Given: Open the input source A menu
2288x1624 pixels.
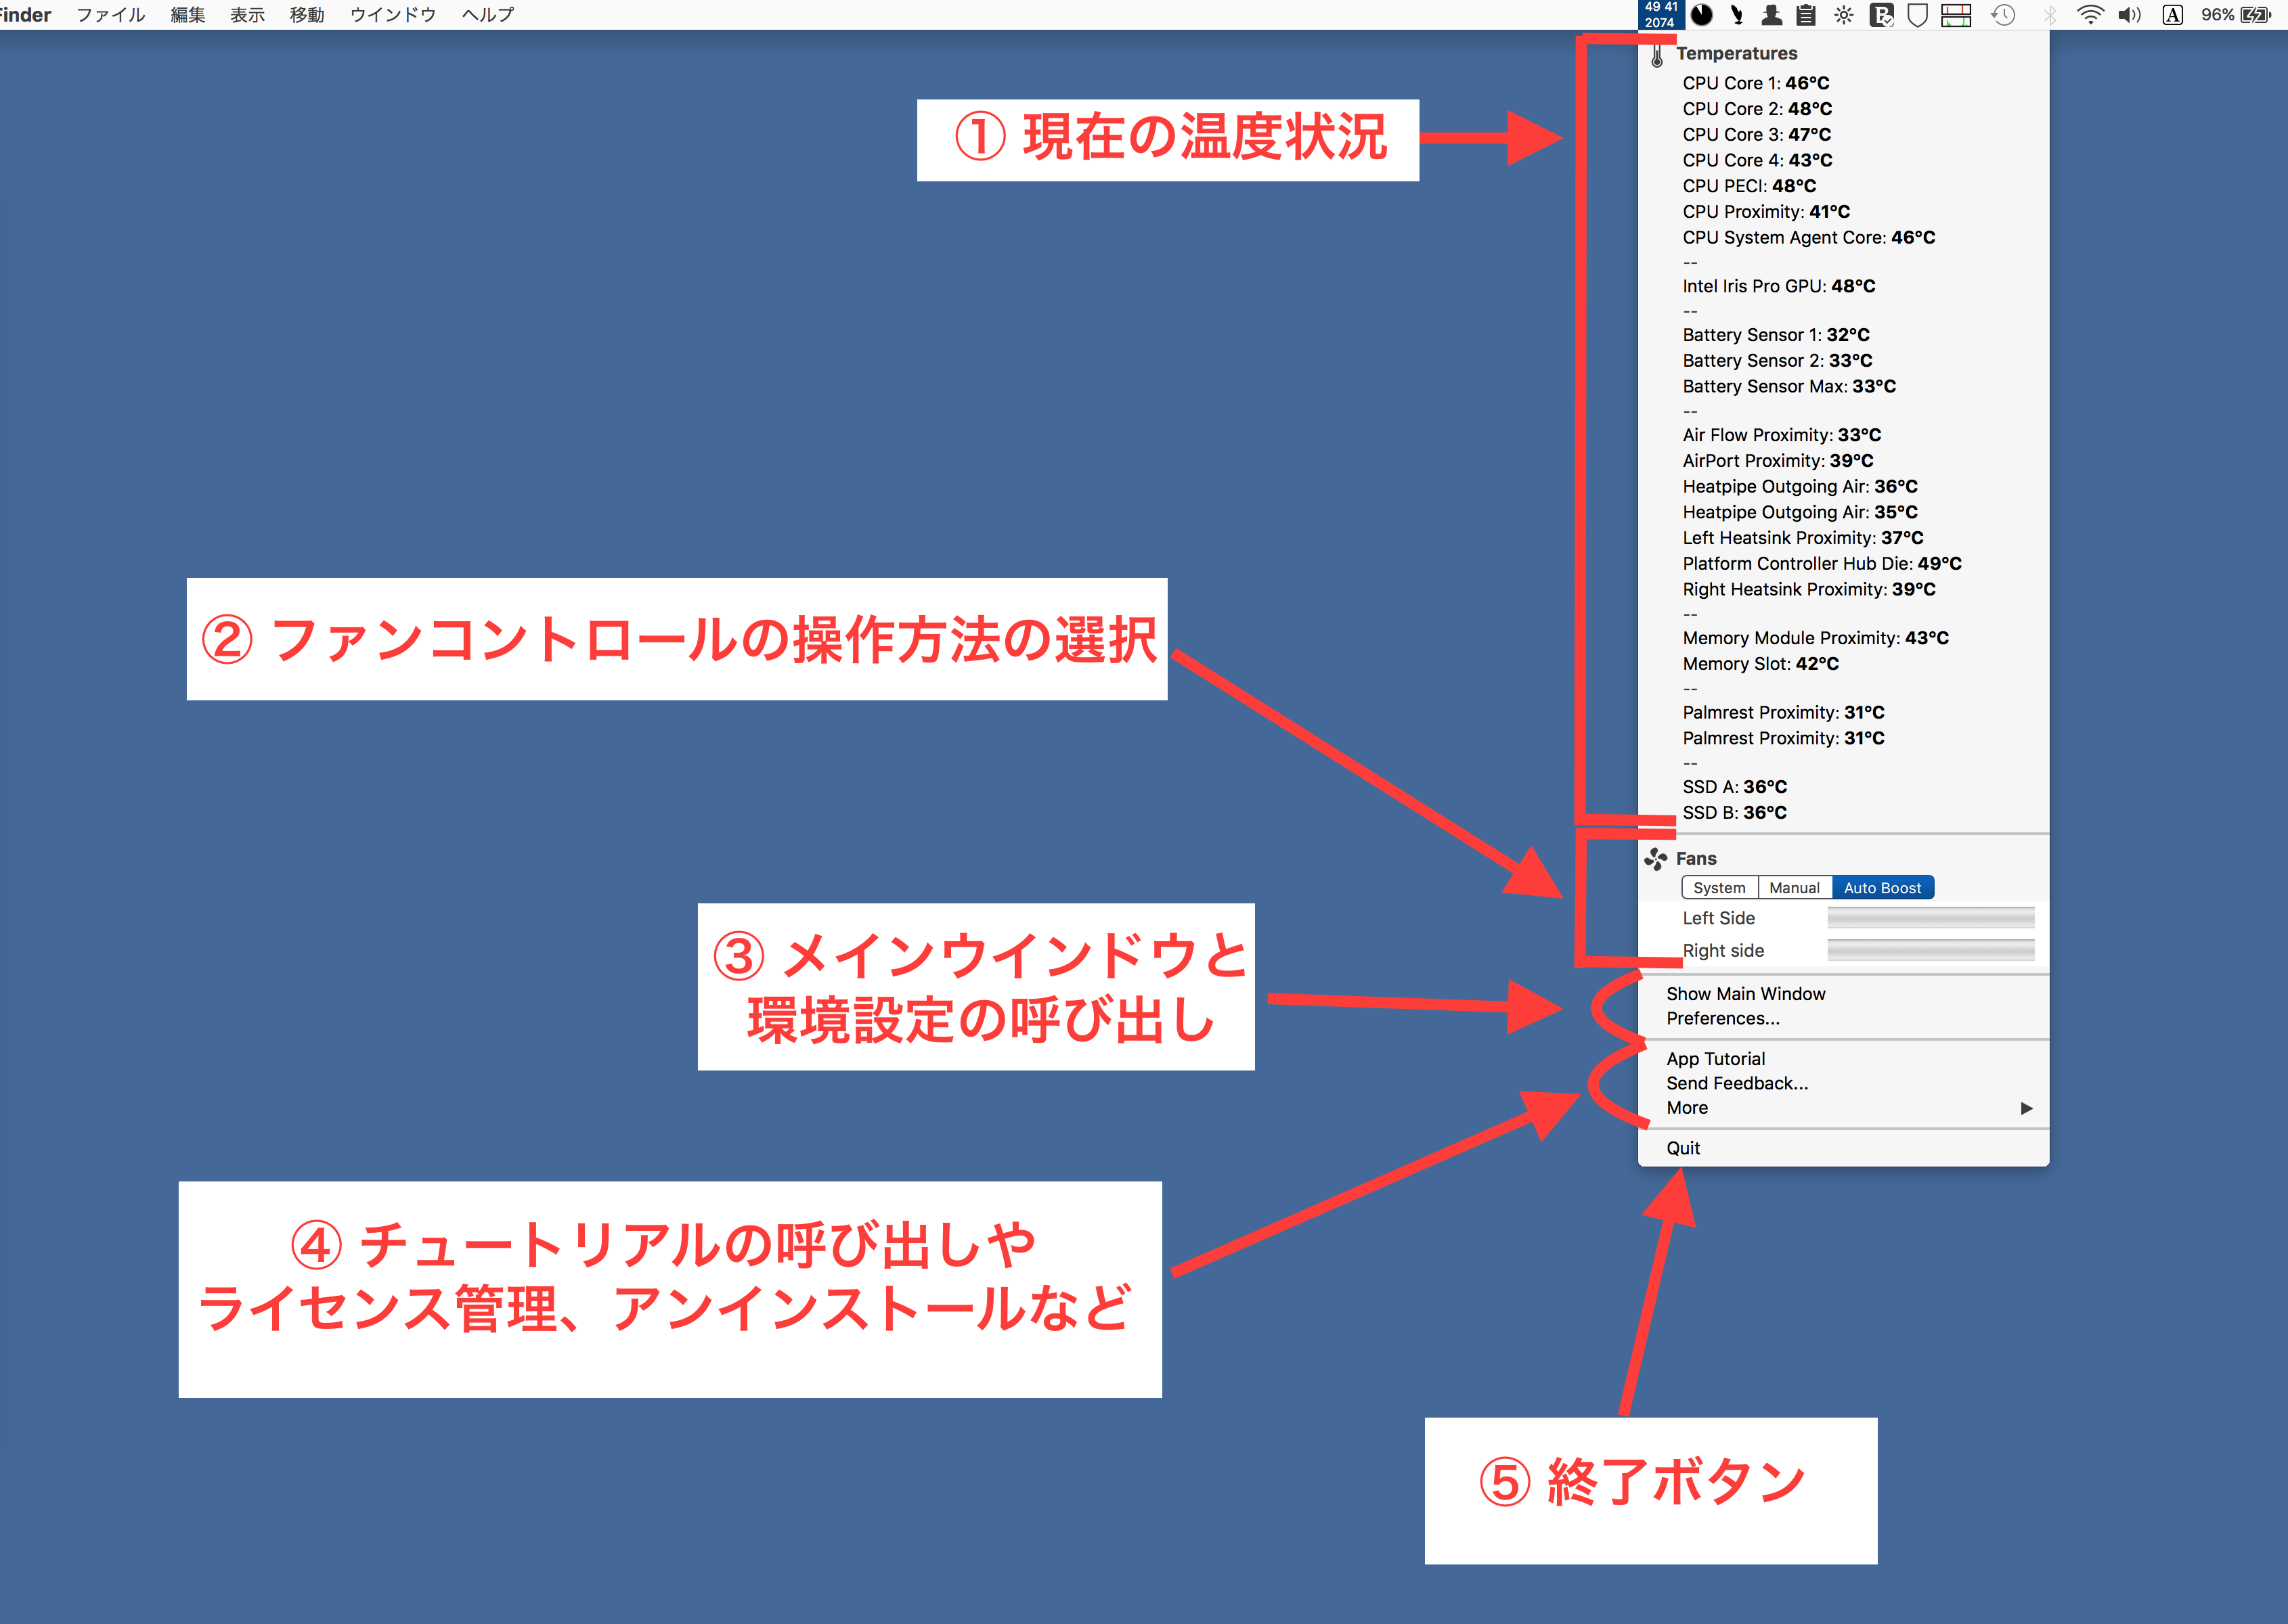Looking at the screenshot, I should tap(2172, 14).
